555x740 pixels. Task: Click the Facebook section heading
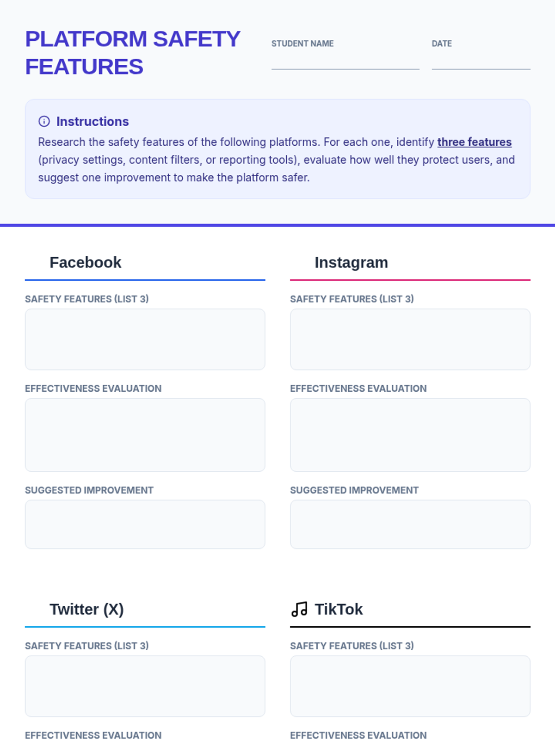coord(85,262)
